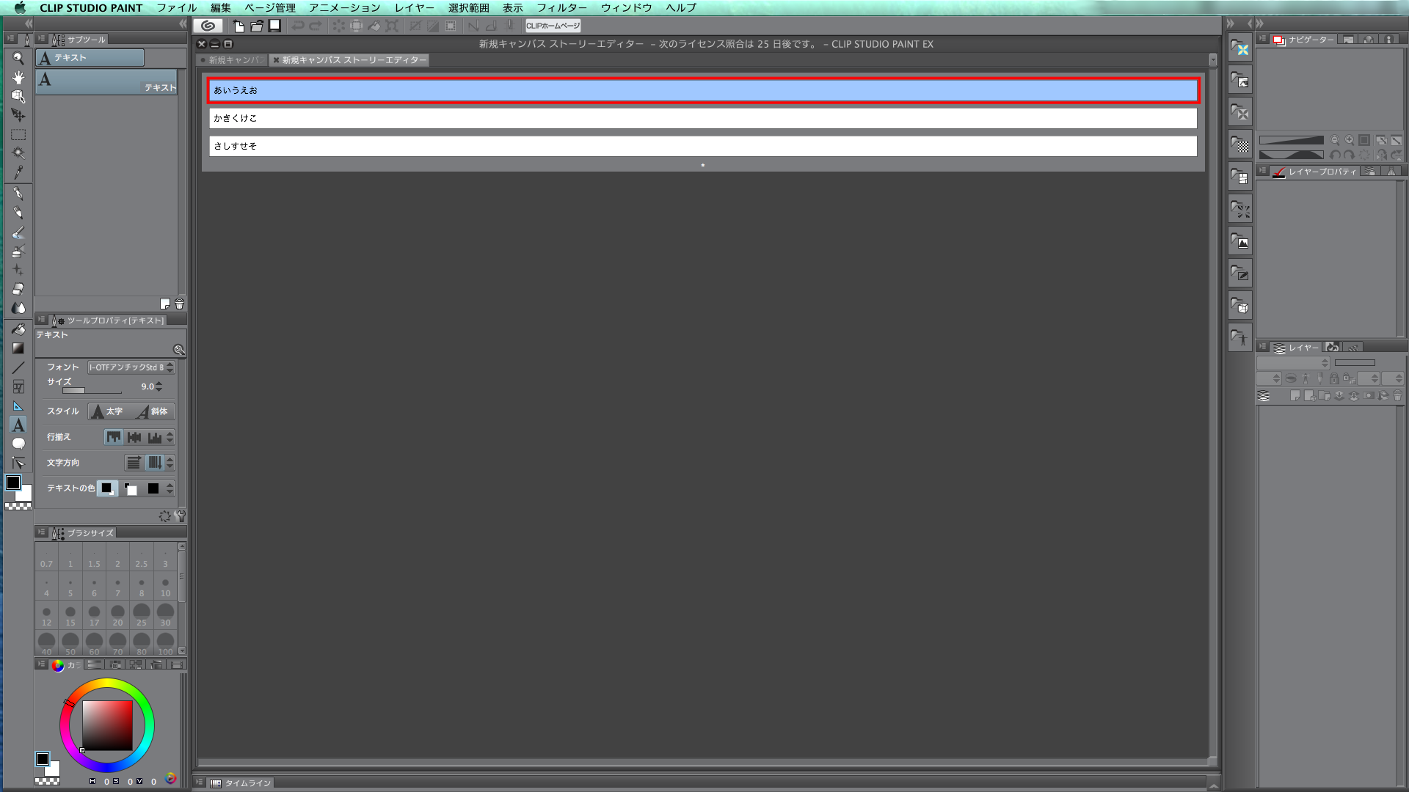Select the Eraser tool

pos(18,289)
